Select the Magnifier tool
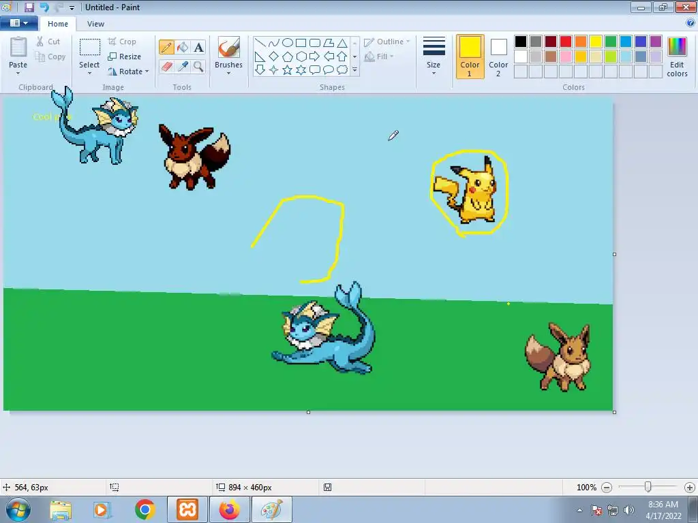698x523 pixels. click(198, 66)
